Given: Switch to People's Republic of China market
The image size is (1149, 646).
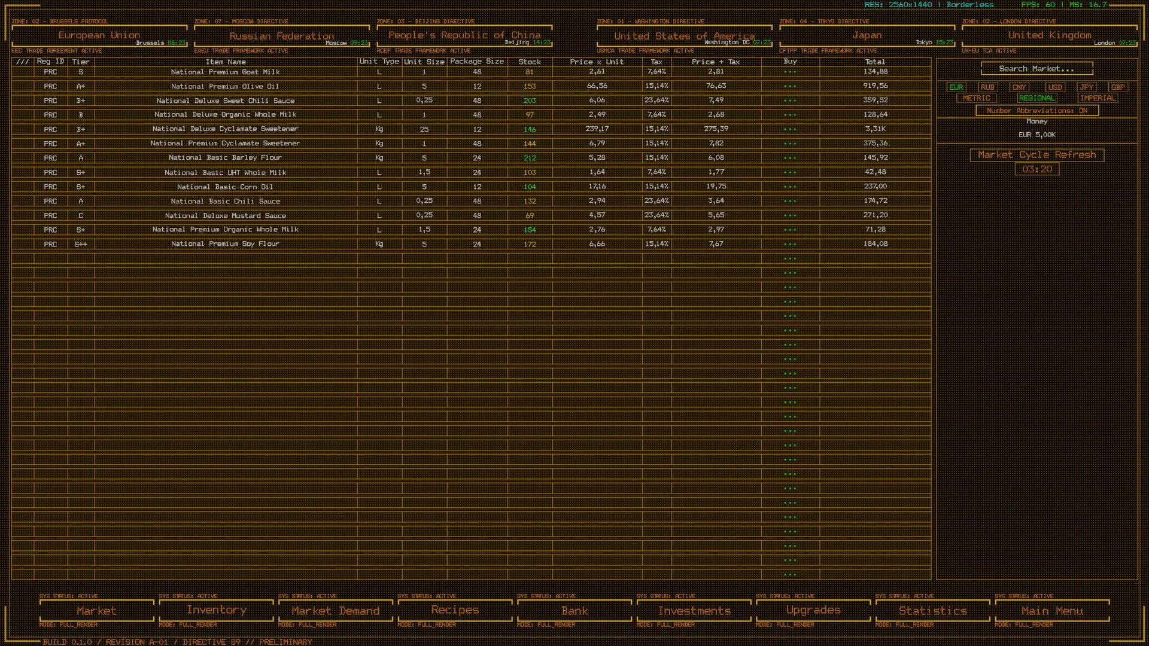Looking at the screenshot, I should click(x=464, y=36).
